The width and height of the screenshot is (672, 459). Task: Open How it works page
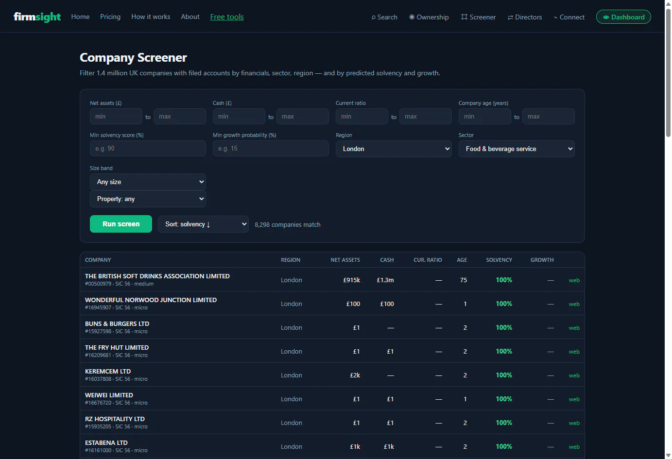pyautogui.click(x=151, y=17)
